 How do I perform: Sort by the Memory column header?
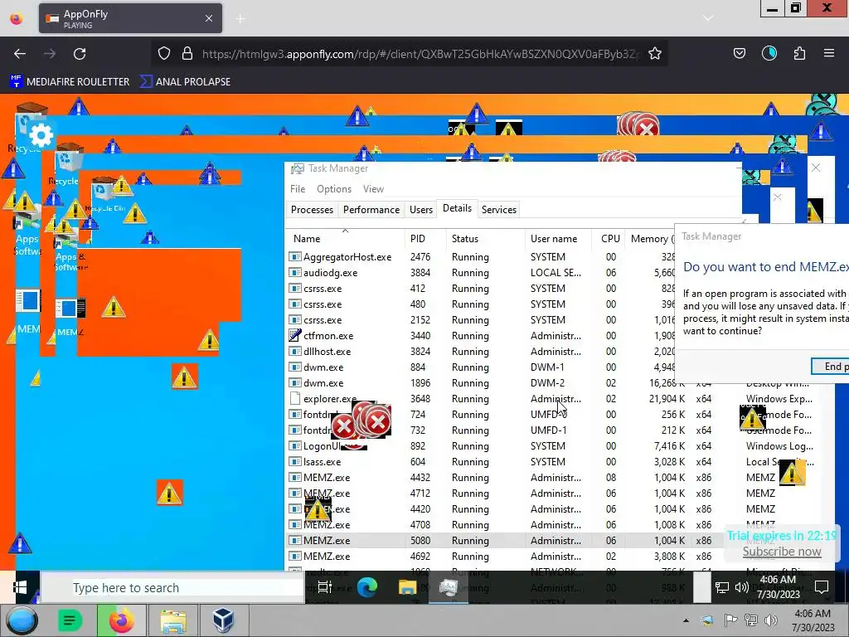point(652,238)
